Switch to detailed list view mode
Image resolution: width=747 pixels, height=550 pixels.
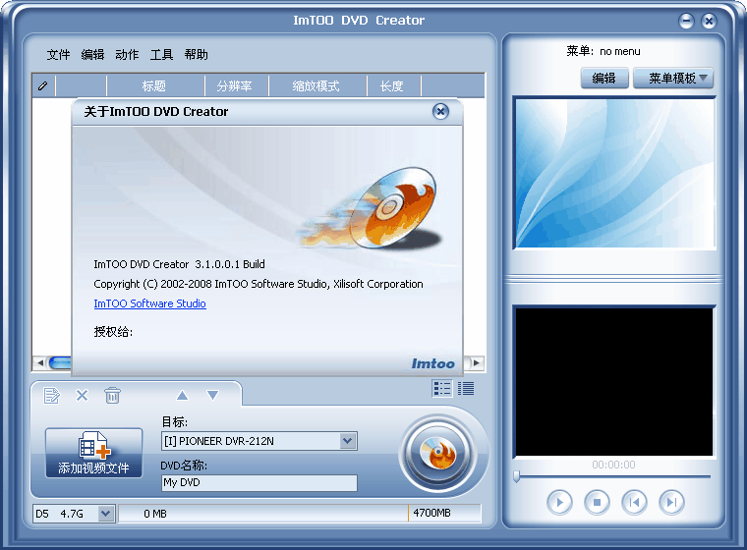466,389
